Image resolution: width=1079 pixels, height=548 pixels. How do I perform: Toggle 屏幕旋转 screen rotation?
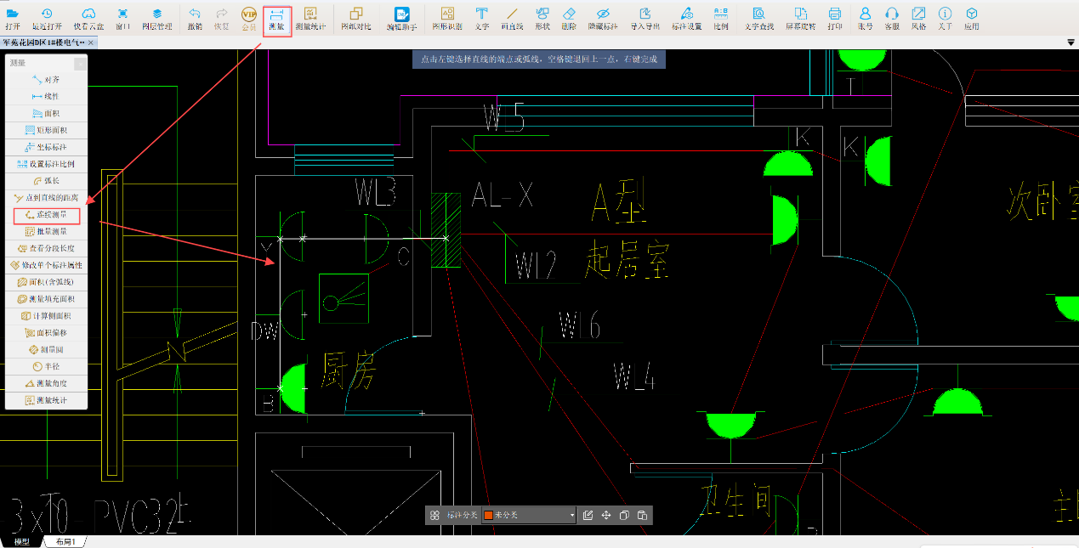(801, 18)
